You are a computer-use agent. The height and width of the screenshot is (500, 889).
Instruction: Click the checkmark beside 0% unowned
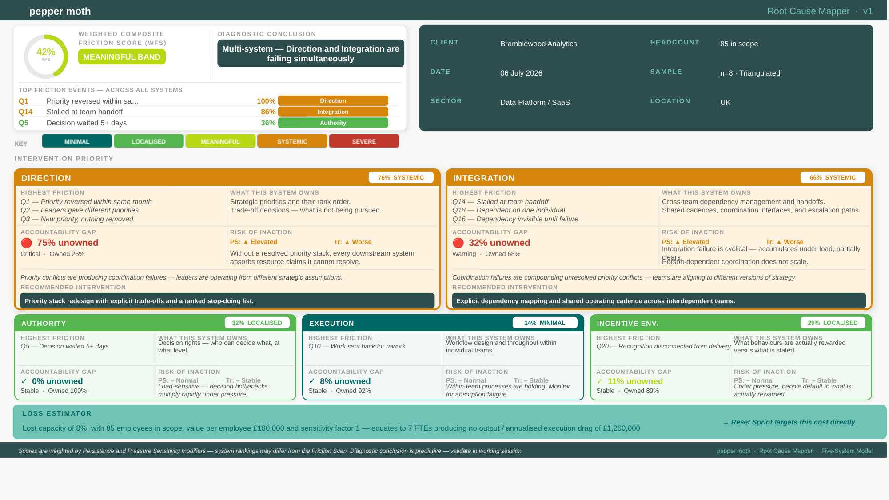24,381
